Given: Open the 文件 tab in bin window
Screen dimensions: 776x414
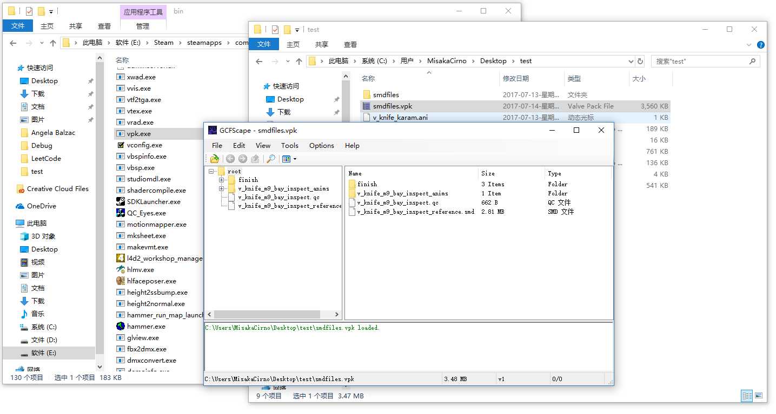Looking at the screenshot, I should (18, 26).
